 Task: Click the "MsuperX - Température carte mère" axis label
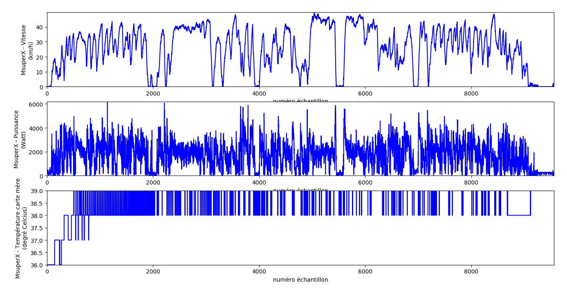[18, 228]
